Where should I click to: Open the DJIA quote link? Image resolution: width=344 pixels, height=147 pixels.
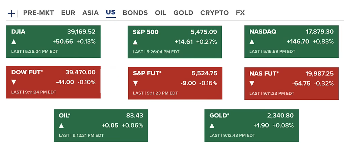(18, 32)
